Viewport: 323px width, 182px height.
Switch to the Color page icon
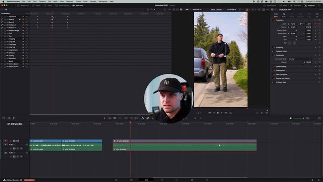(x=177, y=180)
